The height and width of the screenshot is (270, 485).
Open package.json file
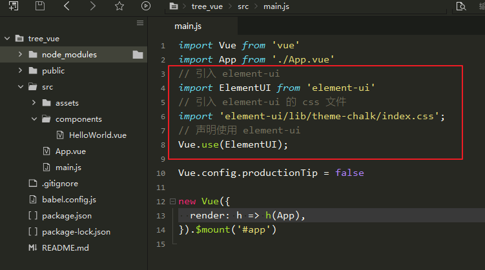(x=67, y=216)
